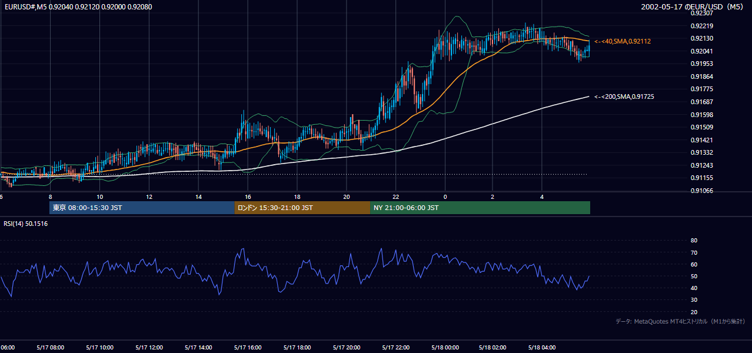
Task: Click the 5/17 08:00 bottom time label
Action: 50,347
